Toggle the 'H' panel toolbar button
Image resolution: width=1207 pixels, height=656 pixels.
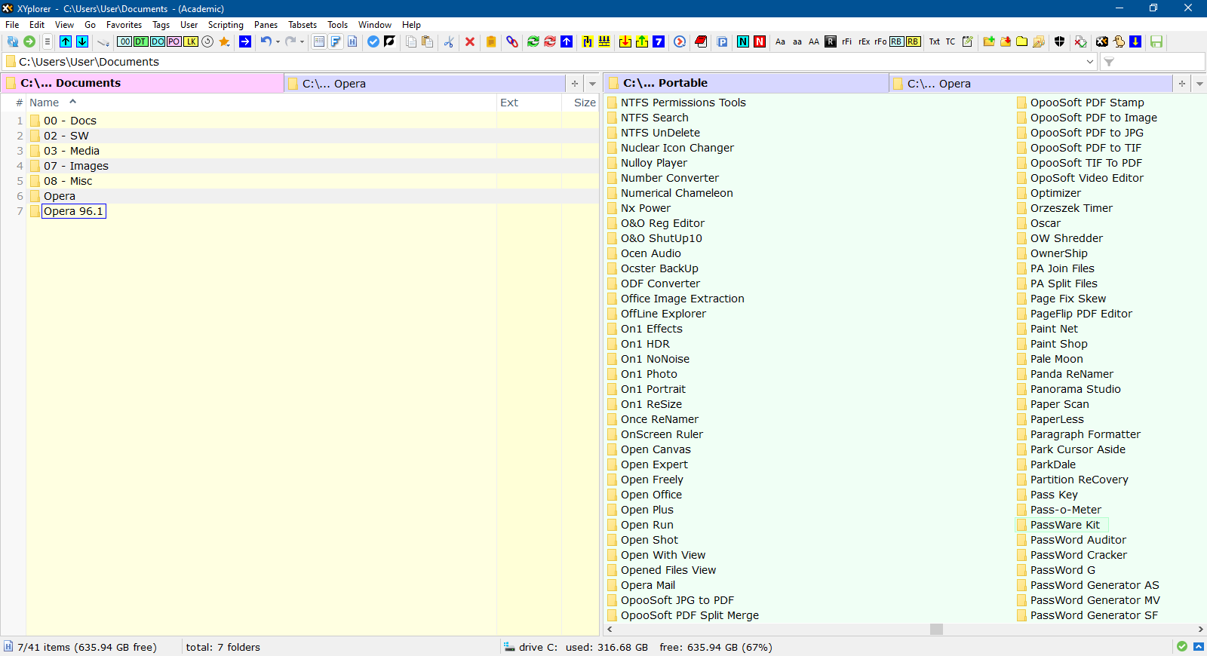point(352,41)
